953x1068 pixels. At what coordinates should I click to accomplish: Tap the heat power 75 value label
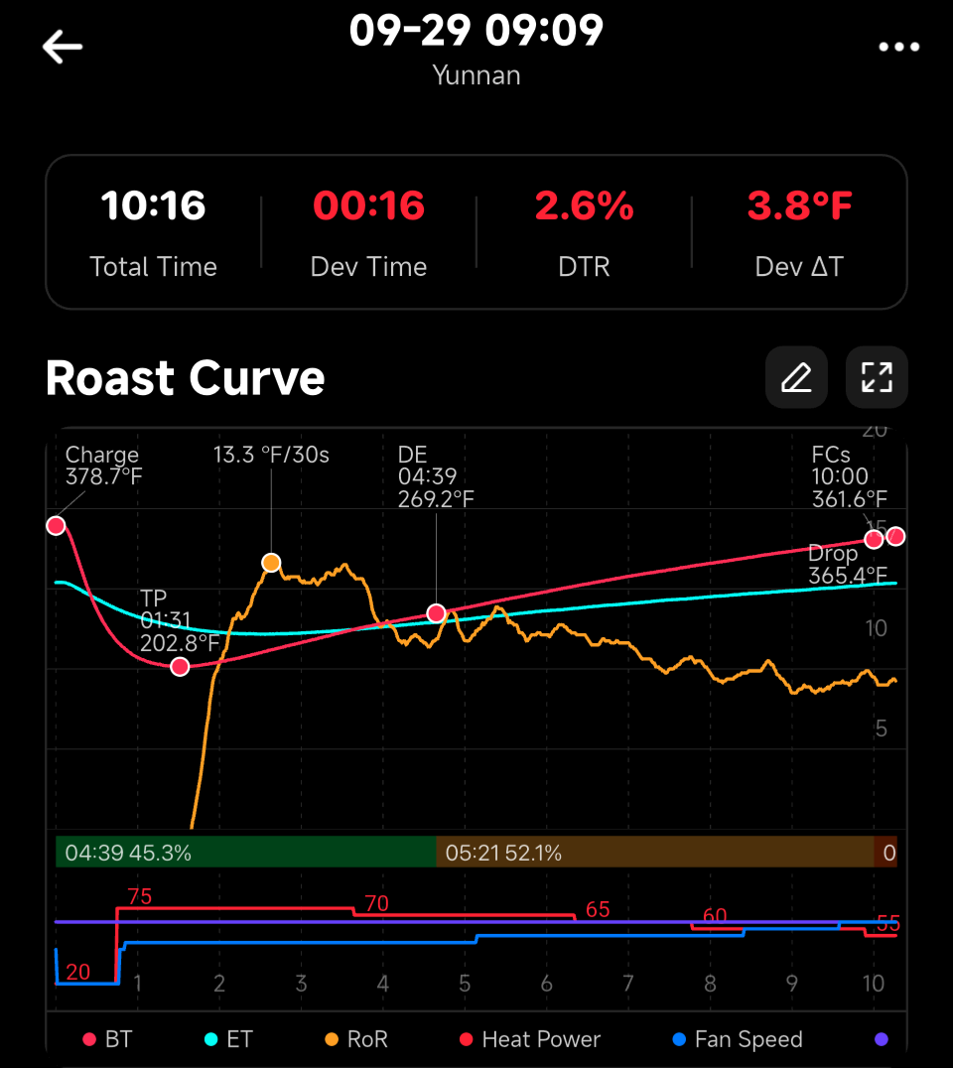[140, 896]
